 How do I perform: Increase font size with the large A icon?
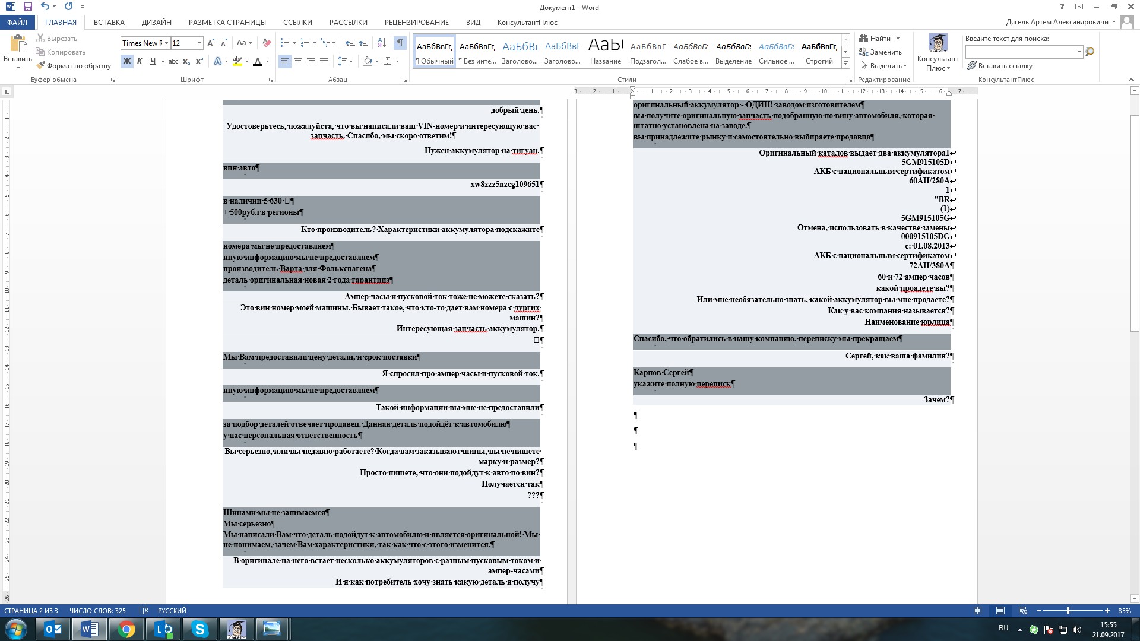click(x=211, y=43)
